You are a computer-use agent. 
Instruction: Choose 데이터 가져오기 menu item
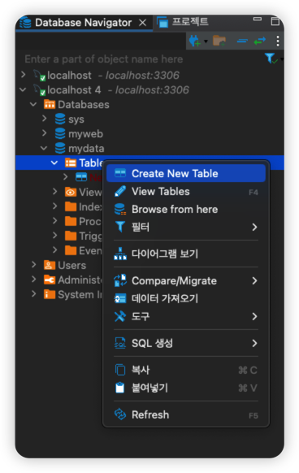(x=186, y=298)
